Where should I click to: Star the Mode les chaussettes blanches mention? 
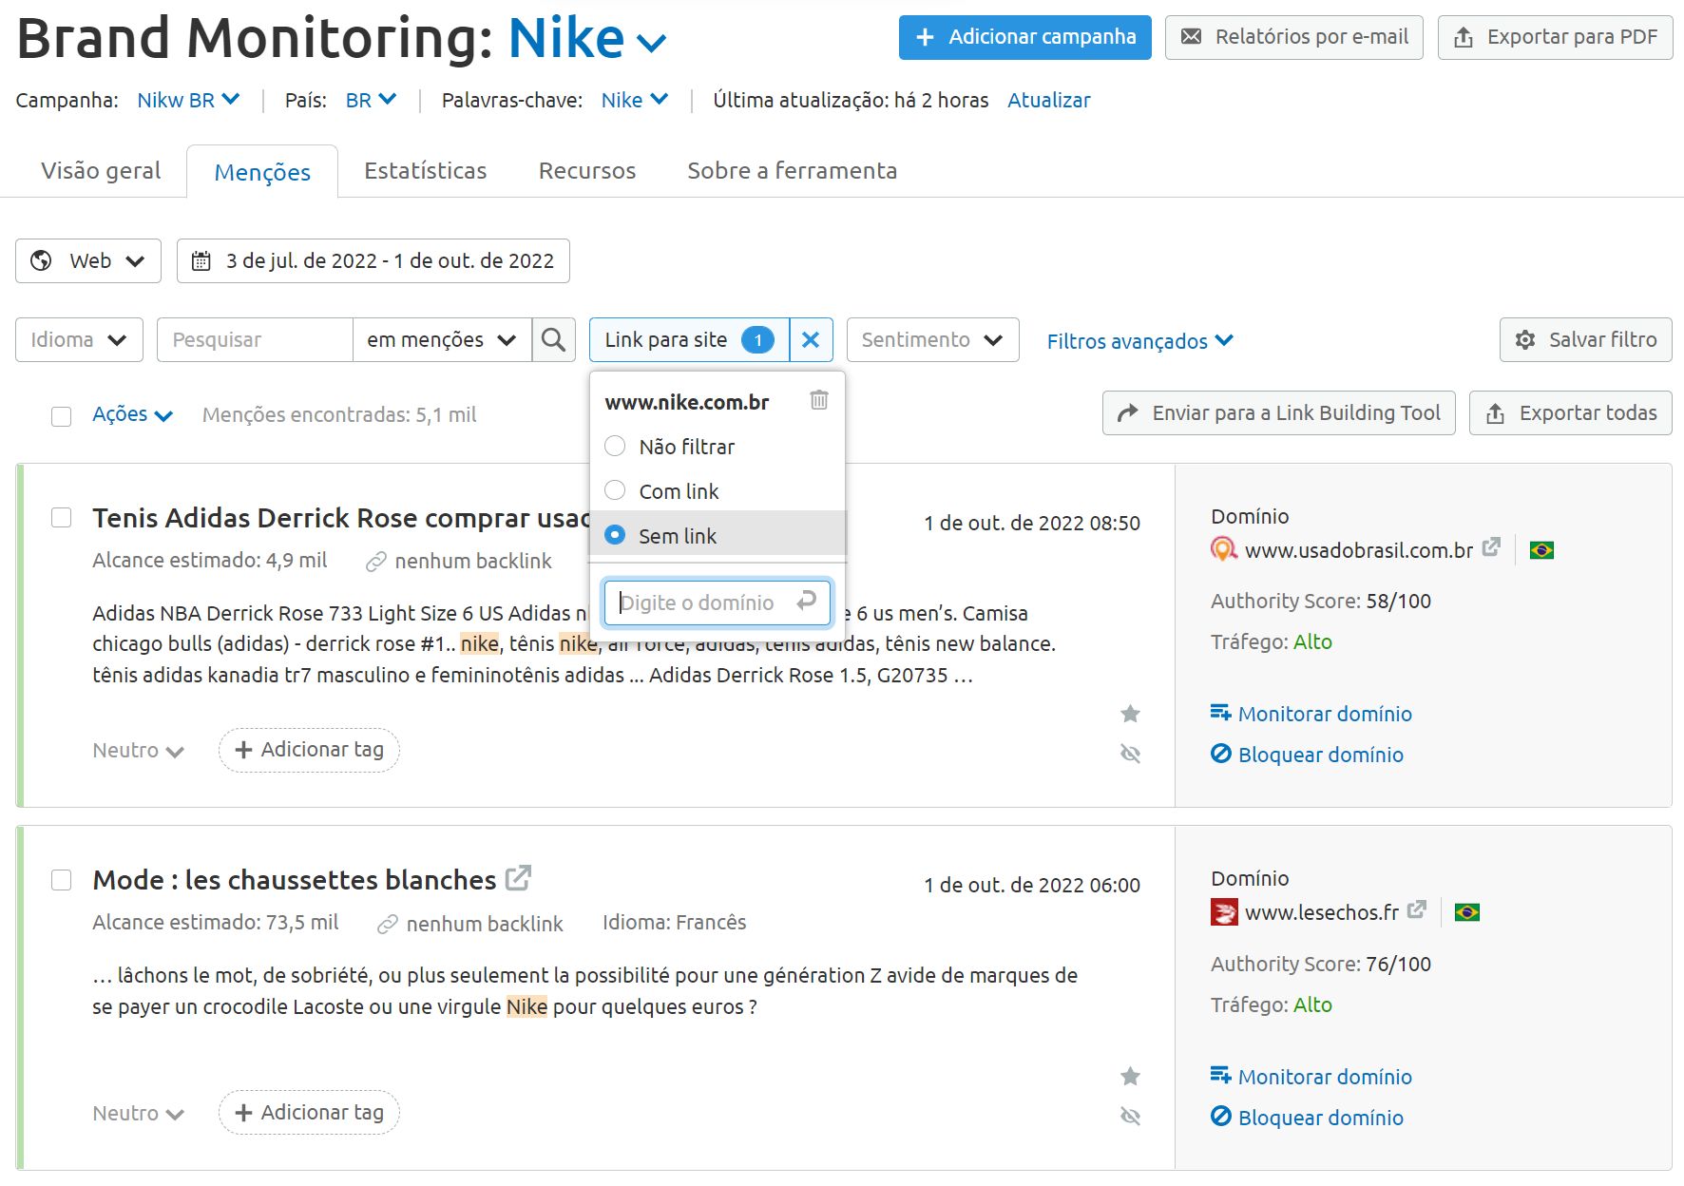point(1130,1077)
